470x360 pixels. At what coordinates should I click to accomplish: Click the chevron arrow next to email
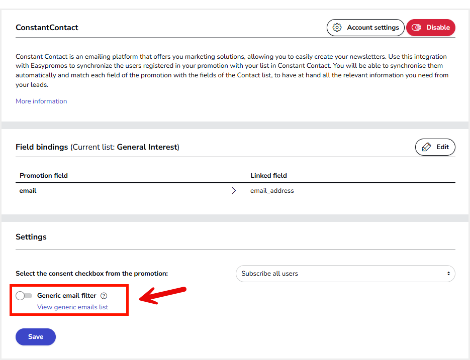click(x=234, y=190)
